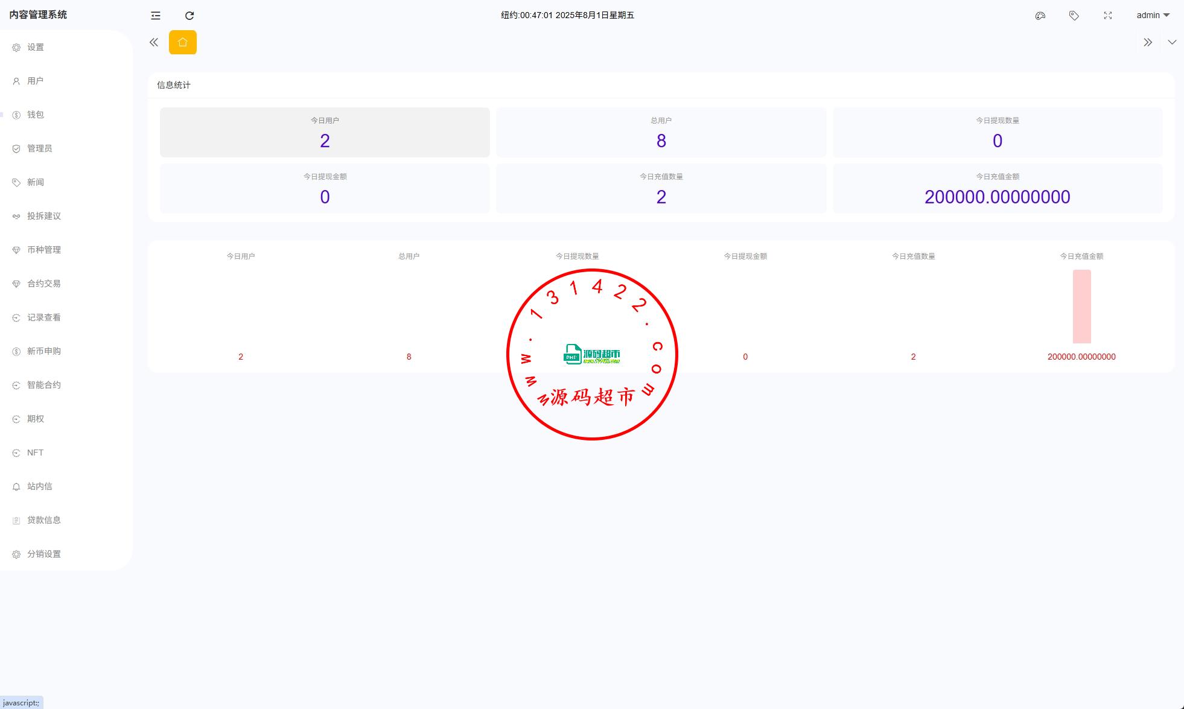Open the admin user dropdown
The width and height of the screenshot is (1184, 709).
pyautogui.click(x=1153, y=16)
